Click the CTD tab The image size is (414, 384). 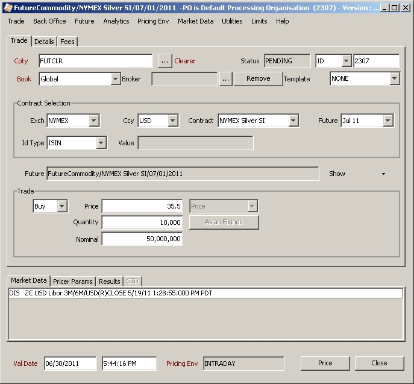(133, 282)
